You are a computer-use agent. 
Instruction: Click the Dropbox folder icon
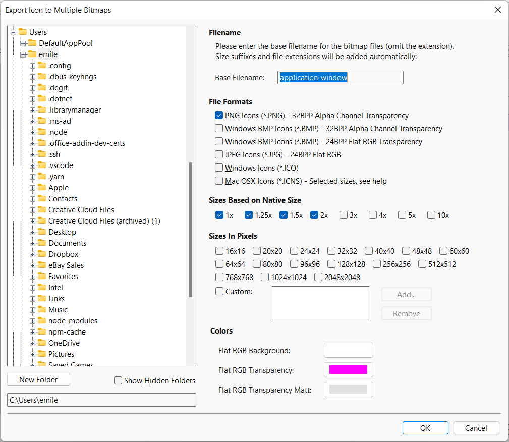[x=41, y=254]
